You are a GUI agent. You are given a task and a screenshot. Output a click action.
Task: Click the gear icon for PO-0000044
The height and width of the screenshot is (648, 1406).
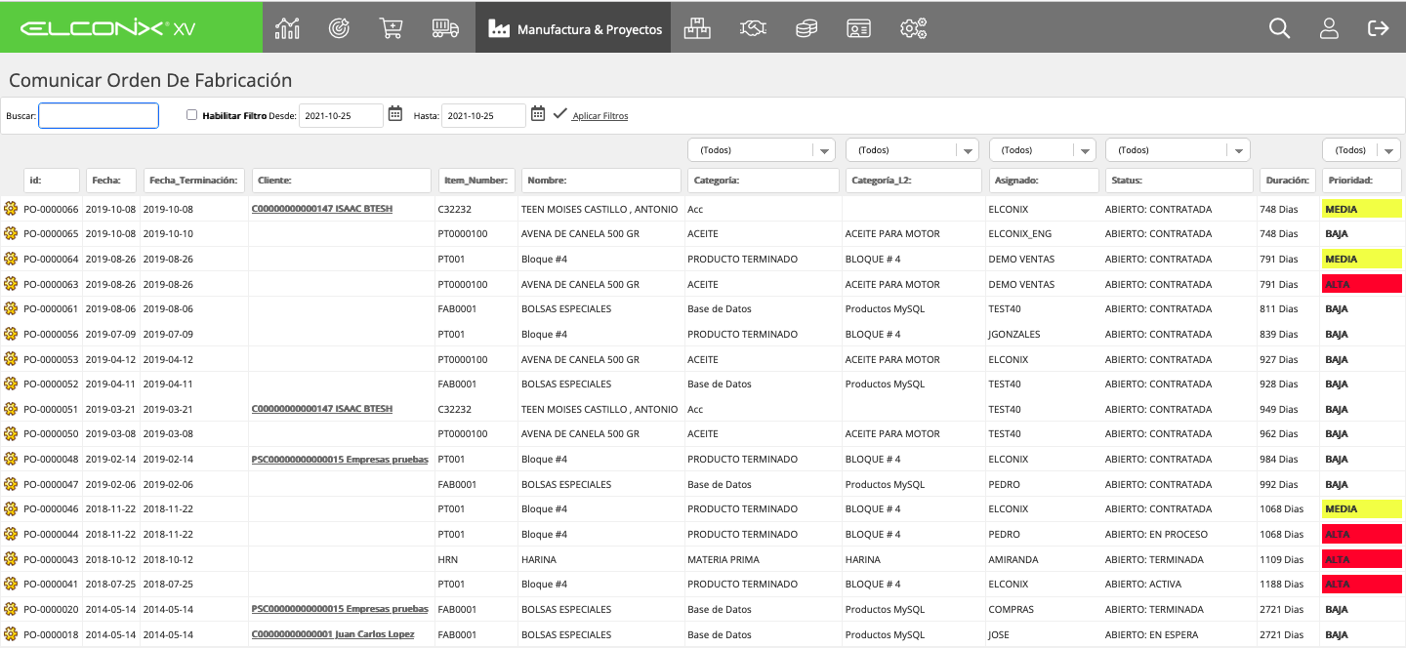pyautogui.click(x=11, y=534)
